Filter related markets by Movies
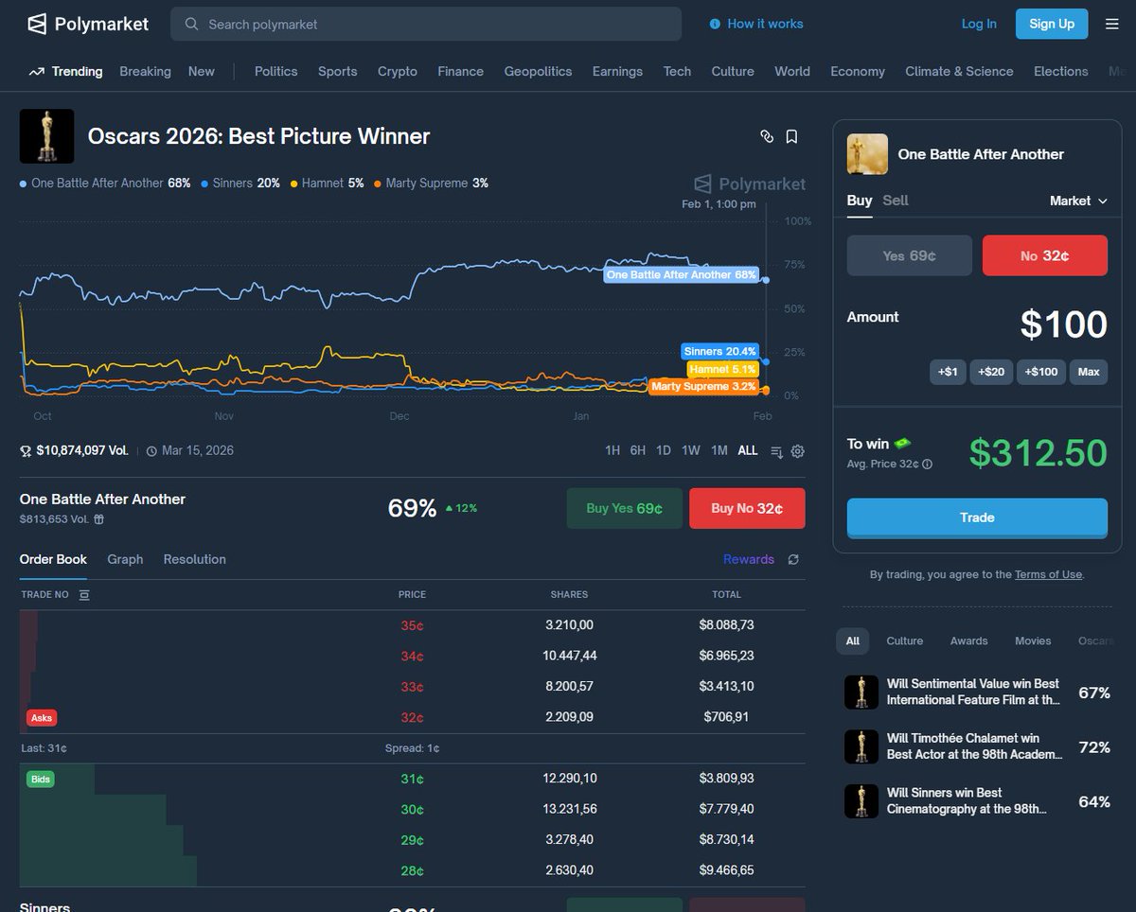The height and width of the screenshot is (912, 1136). (1033, 640)
